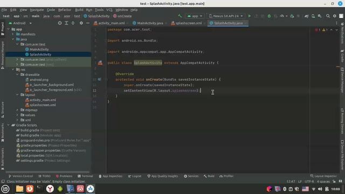
Task: Open gradle.properties in Gradle Scripts
Action: point(33,145)
